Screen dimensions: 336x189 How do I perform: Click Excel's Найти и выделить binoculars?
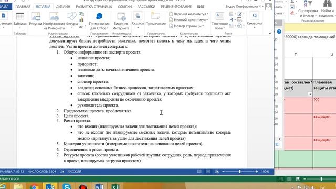(328, 9)
